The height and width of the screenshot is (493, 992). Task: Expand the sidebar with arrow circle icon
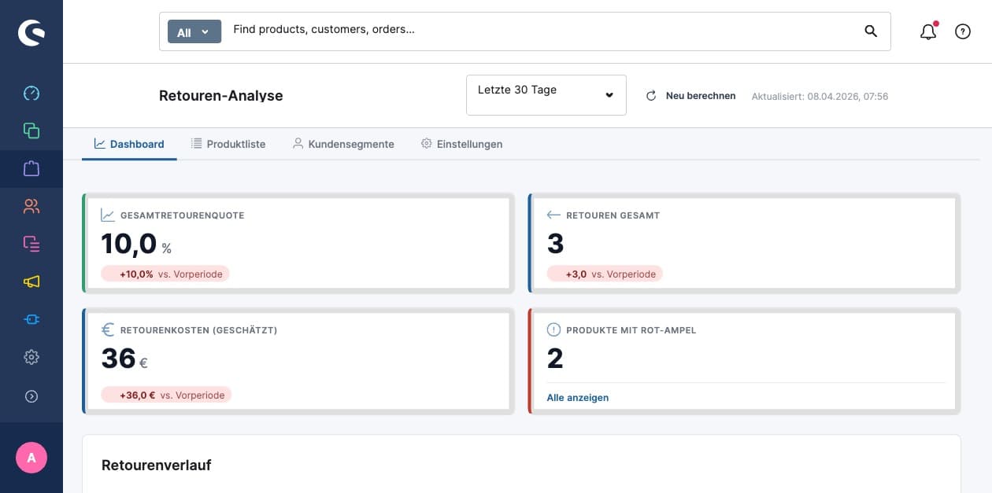31,396
